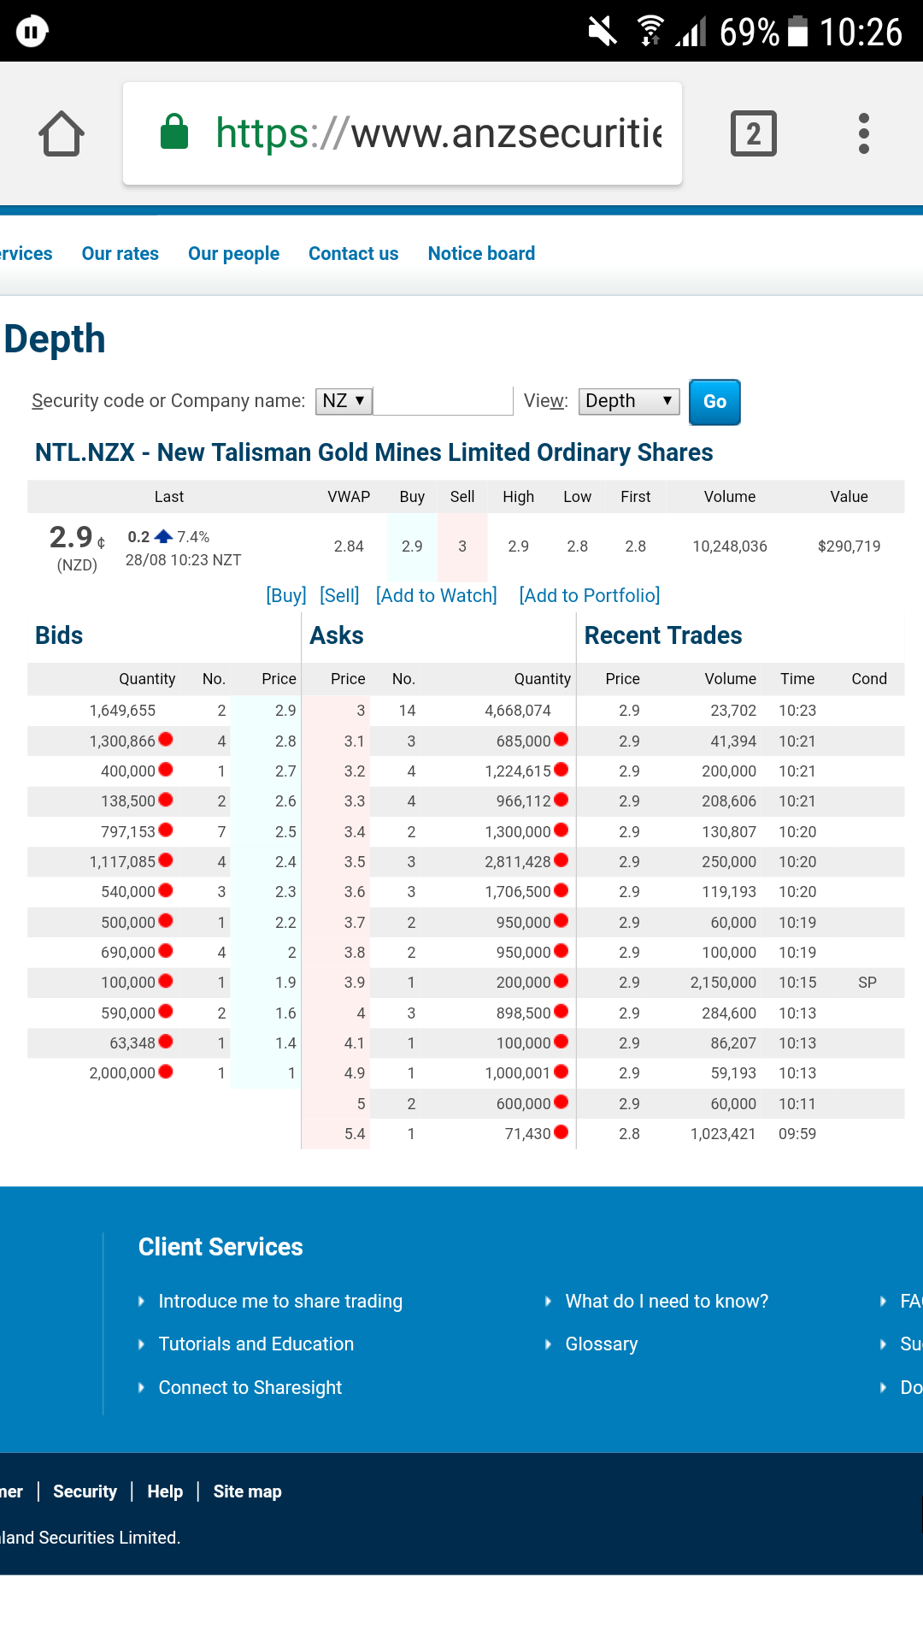Select recent trade volume 23,702
The image size is (923, 1642).
click(733, 711)
